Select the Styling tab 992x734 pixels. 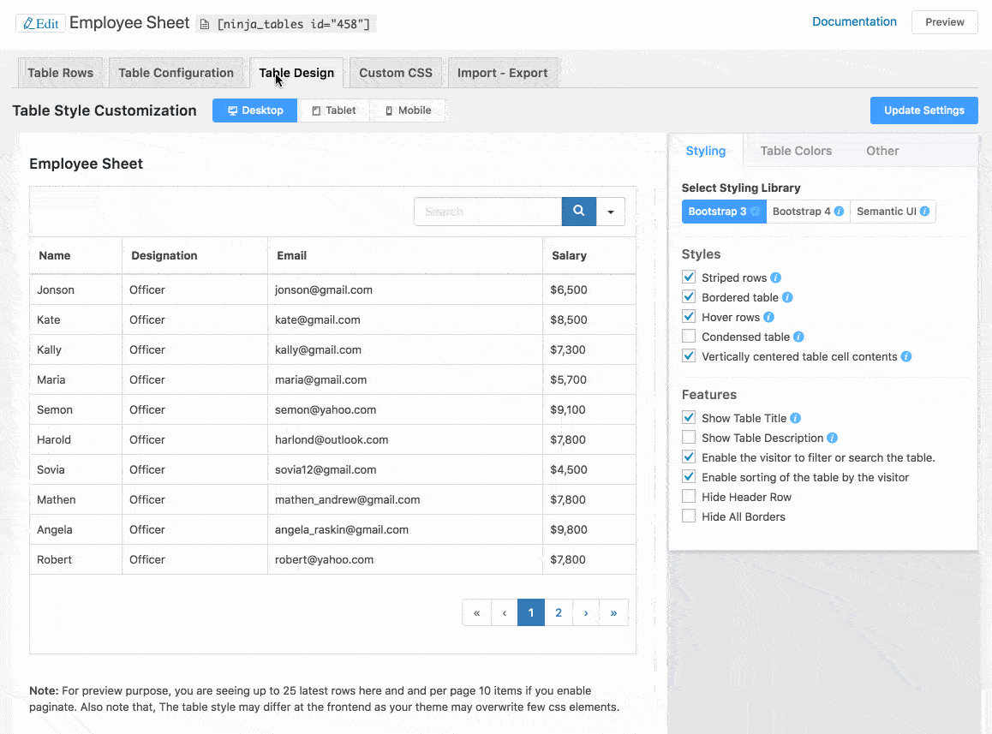pyautogui.click(x=705, y=151)
